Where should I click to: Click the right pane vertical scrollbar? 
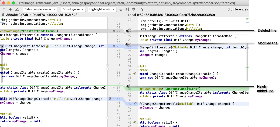pos(248,61)
